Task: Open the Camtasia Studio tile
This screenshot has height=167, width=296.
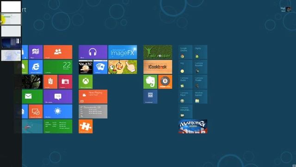Action: point(185,82)
